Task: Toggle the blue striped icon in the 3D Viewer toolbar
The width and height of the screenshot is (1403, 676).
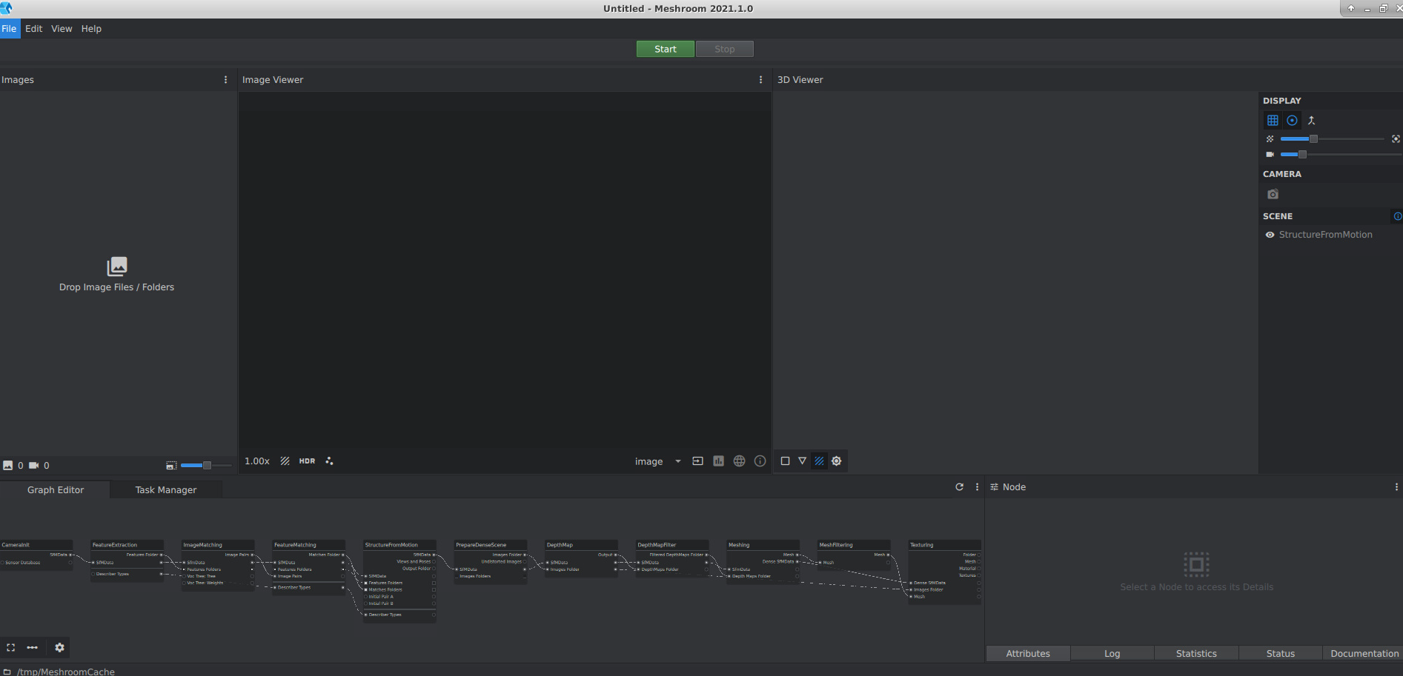Action: (x=819, y=461)
